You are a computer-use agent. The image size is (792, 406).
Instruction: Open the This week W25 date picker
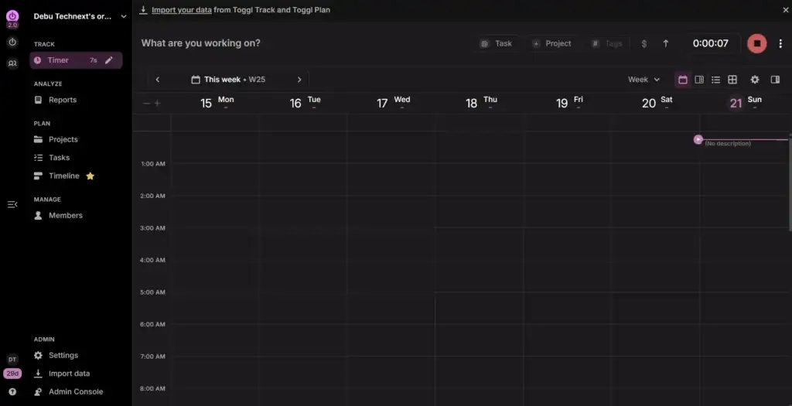[228, 80]
